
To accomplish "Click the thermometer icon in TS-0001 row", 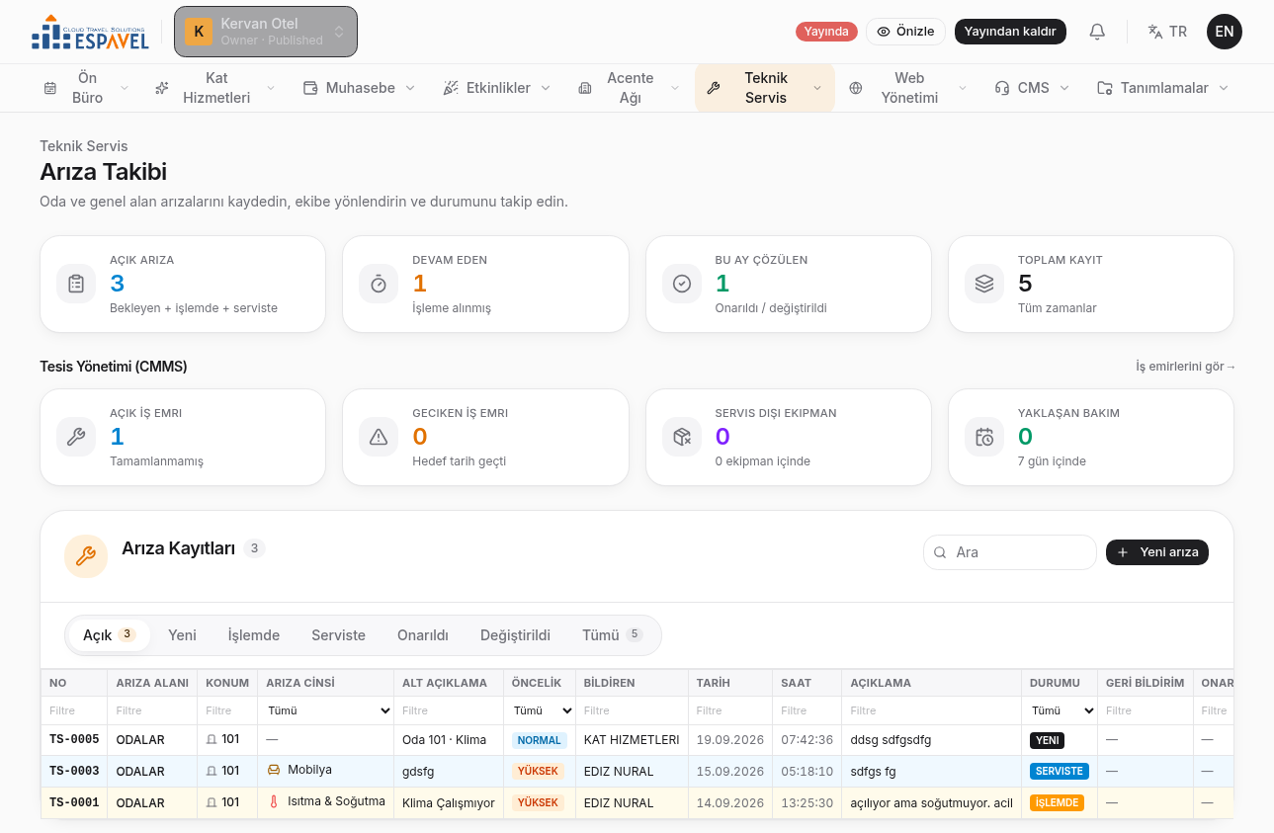I will click(x=274, y=801).
